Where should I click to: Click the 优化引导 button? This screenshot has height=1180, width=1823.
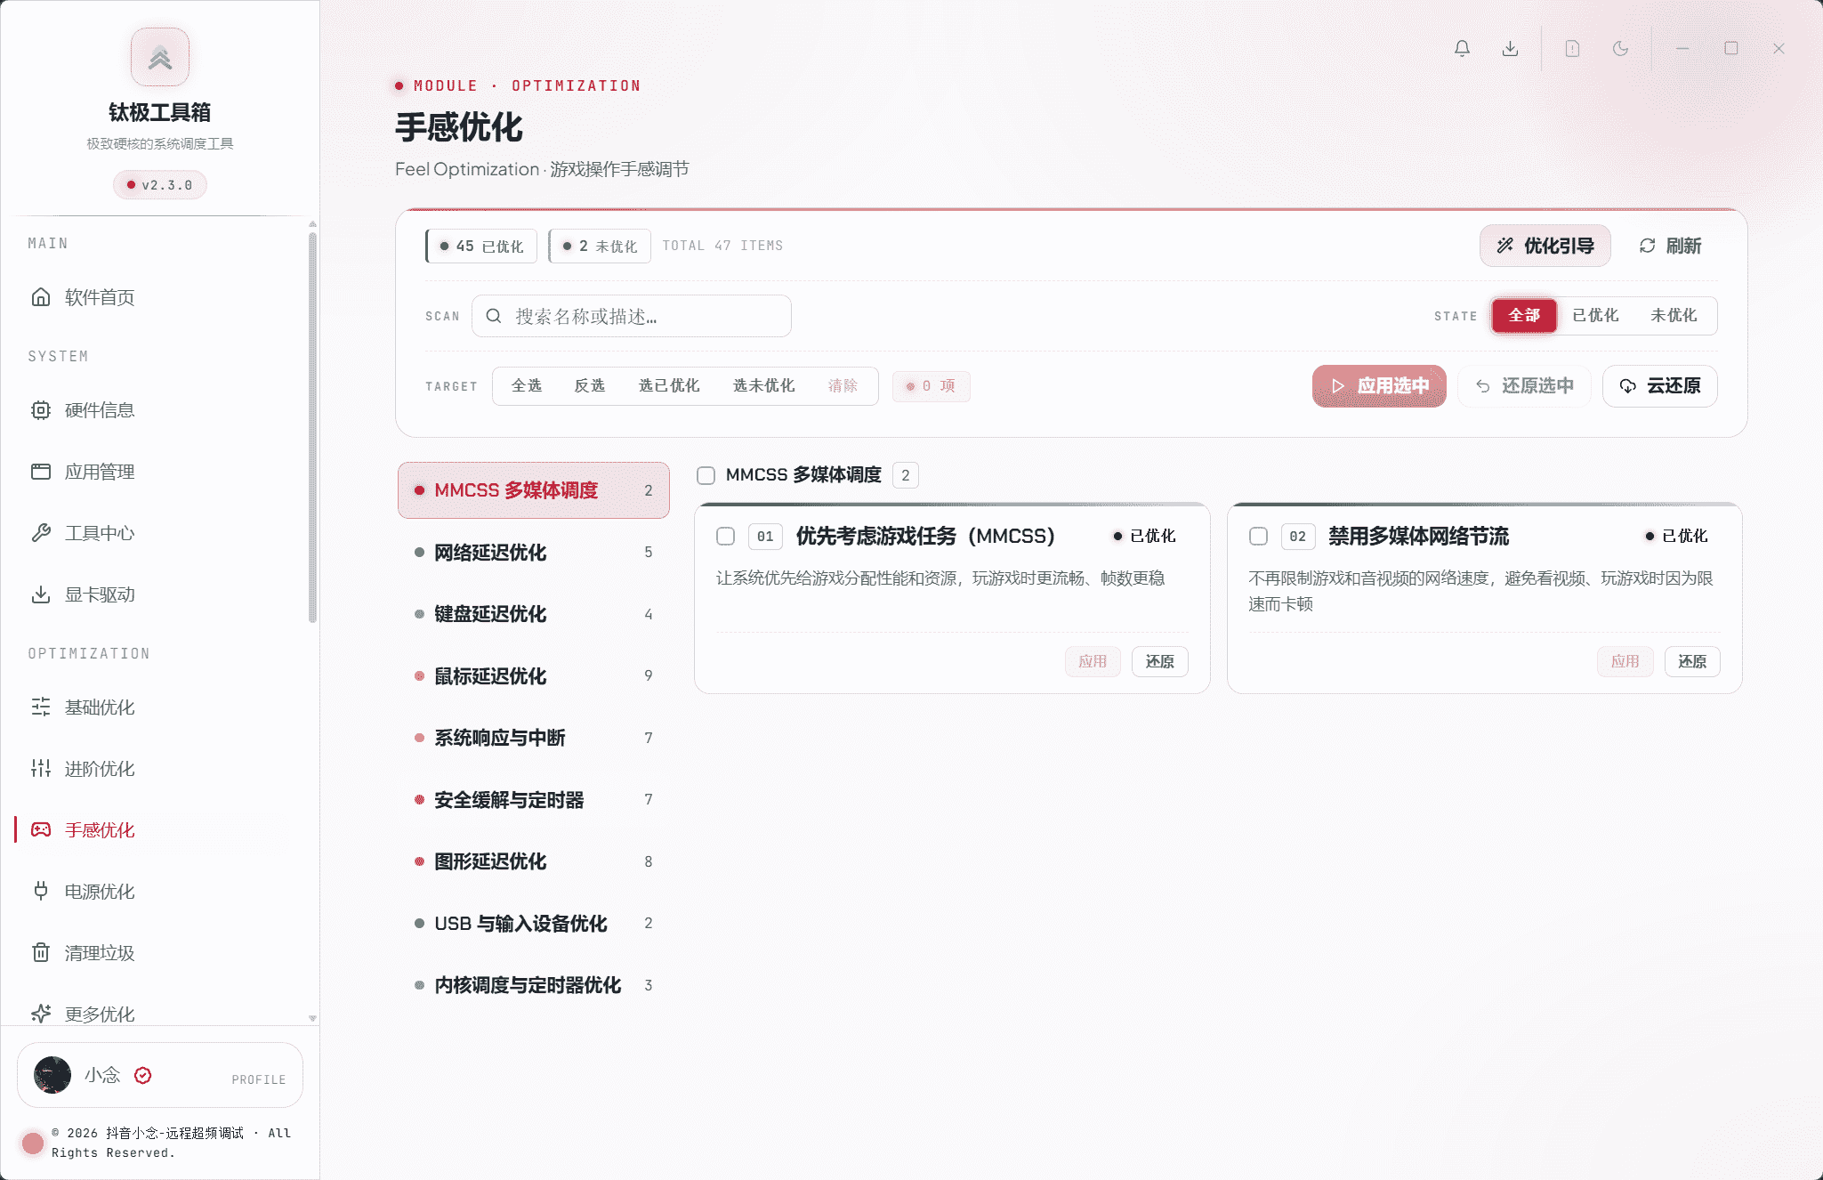point(1545,246)
